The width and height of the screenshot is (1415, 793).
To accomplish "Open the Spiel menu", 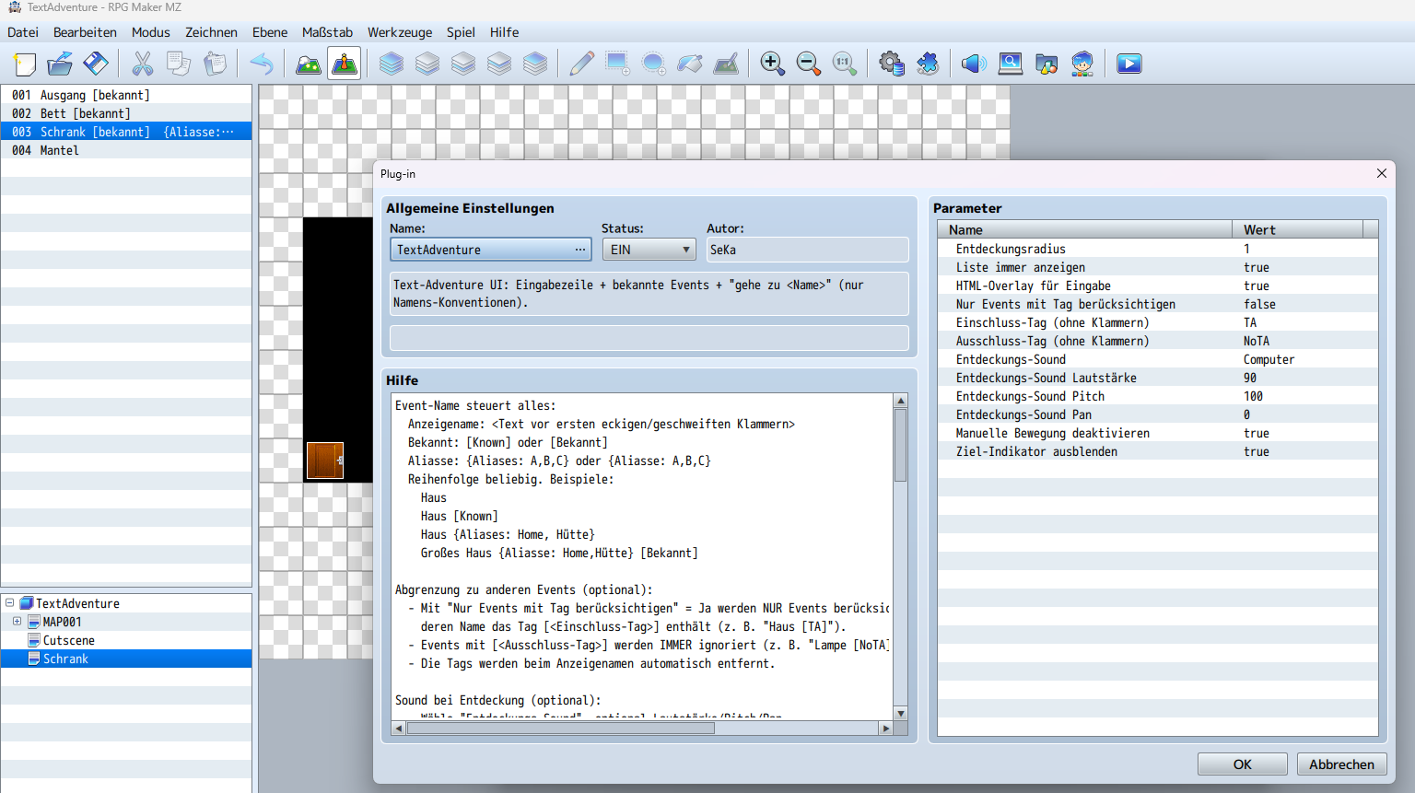I will coord(461,32).
